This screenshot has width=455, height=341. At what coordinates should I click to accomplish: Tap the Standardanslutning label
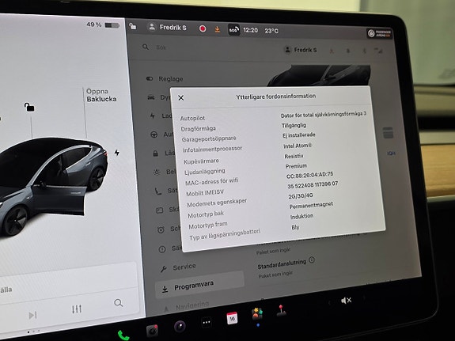(x=282, y=263)
